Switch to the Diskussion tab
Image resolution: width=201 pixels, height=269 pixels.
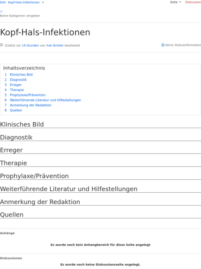193,2
